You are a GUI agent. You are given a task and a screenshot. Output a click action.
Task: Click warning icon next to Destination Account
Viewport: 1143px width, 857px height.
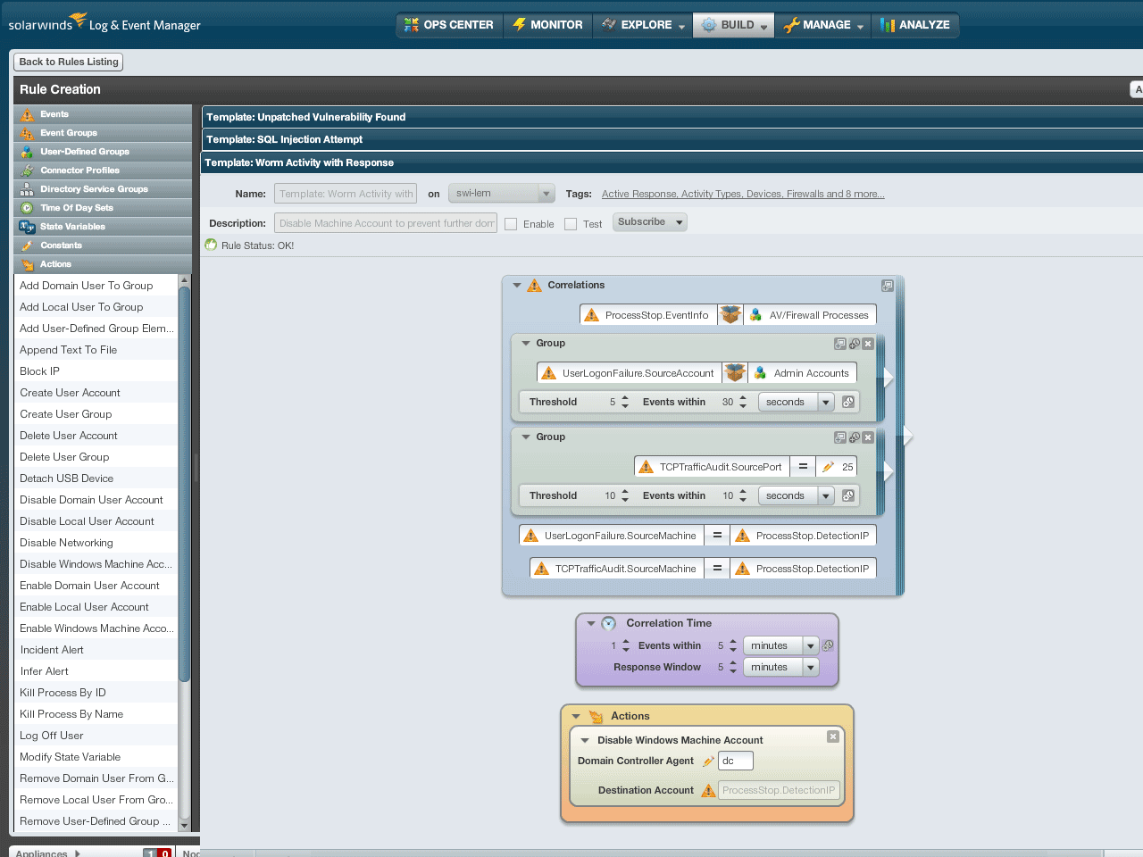tap(708, 790)
